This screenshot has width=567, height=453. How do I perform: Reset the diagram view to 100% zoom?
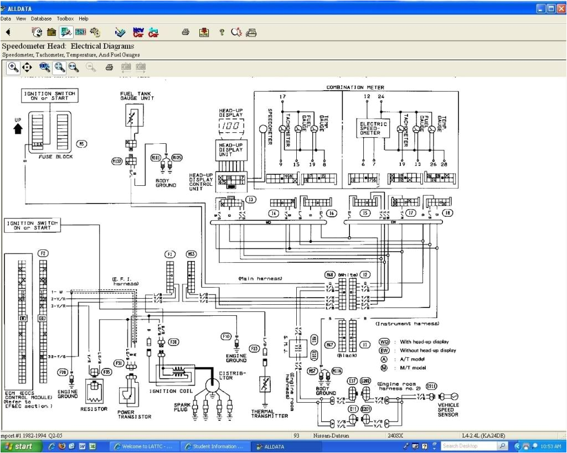click(x=44, y=67)
